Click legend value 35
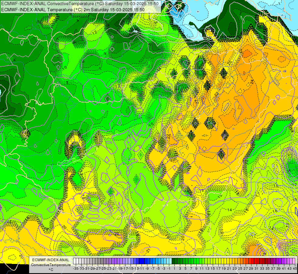 pos(268,269)
